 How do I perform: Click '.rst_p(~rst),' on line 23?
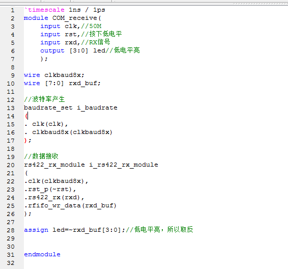click(50, 189)
